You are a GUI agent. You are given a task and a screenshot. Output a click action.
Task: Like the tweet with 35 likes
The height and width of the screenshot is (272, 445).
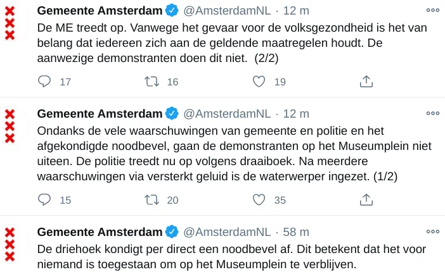[259, 200]
